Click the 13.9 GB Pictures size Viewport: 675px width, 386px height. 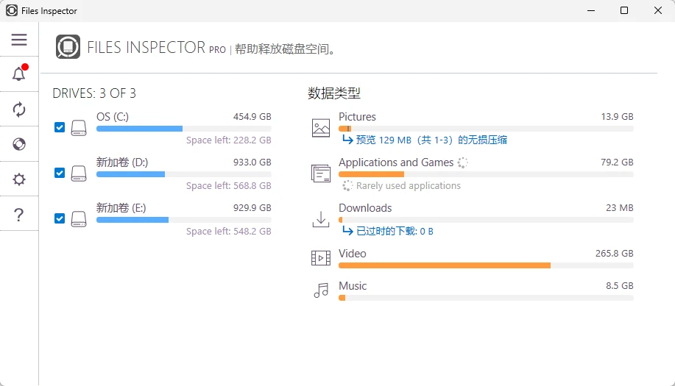point(617,117)
